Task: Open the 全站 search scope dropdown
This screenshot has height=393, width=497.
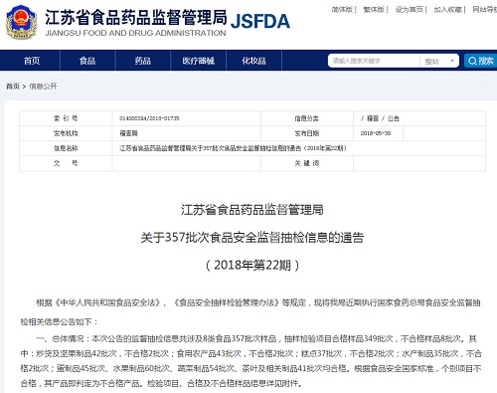Action: point(439,61)
